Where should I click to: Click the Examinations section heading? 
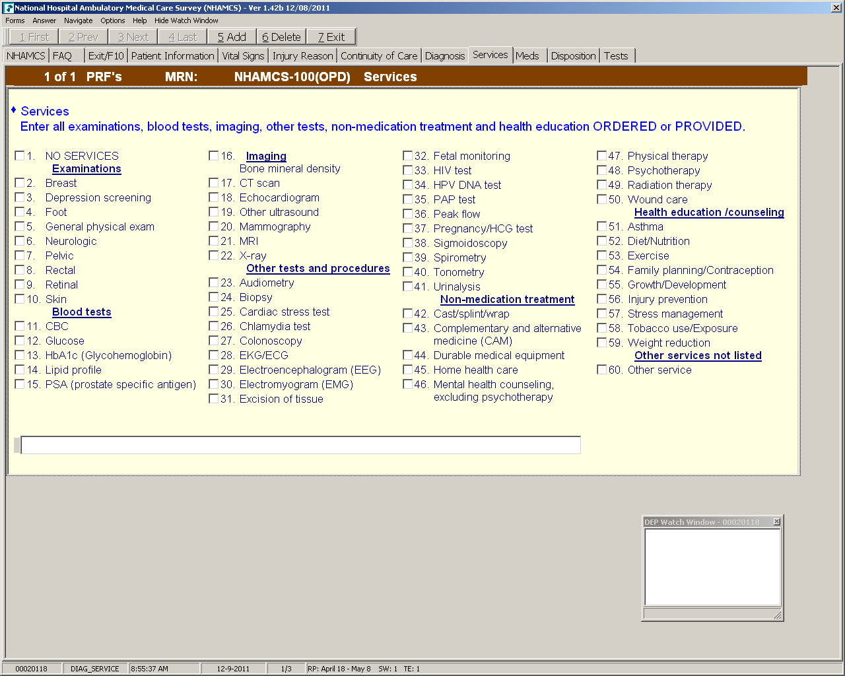(86, 169)
